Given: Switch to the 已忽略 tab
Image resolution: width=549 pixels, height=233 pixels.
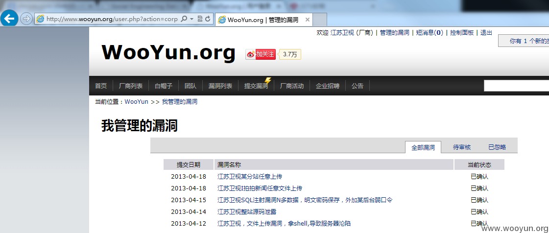Looking at the screenshot, I should coord(497,147).
